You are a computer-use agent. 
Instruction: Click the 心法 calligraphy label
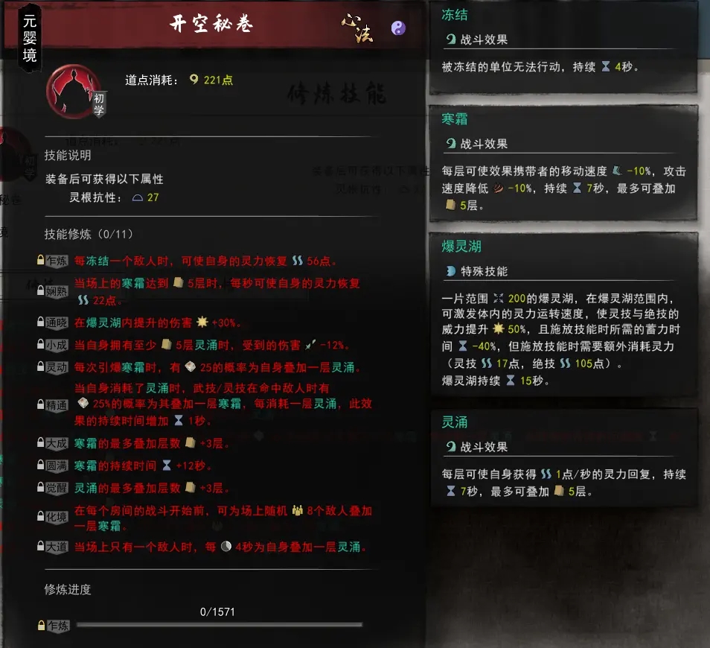pyautogui.click(x=357, y=28)
